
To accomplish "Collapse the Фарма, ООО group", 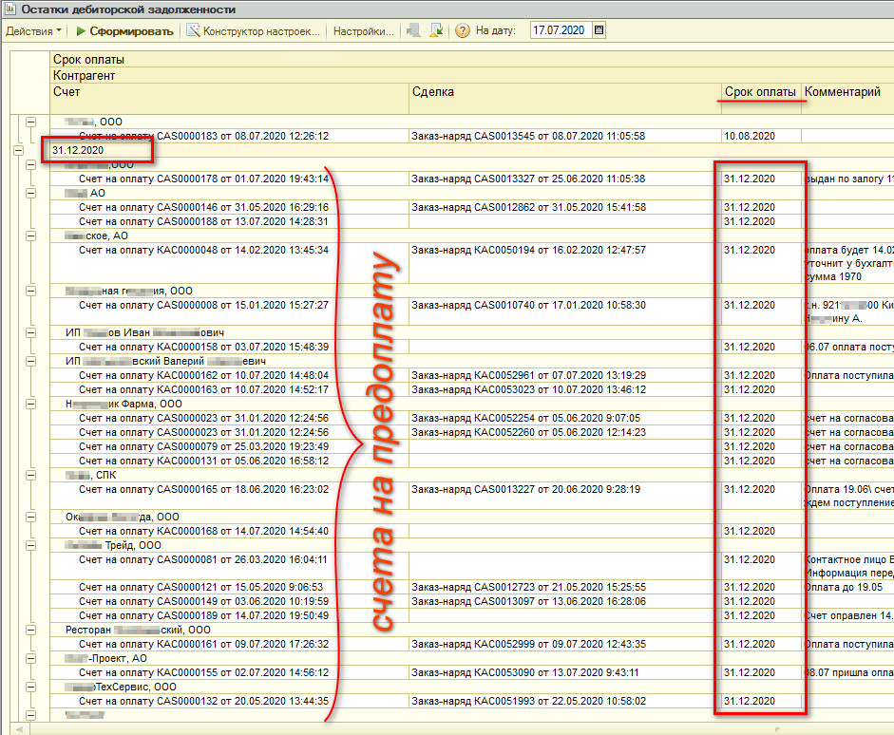I will [x=30, y=404].
